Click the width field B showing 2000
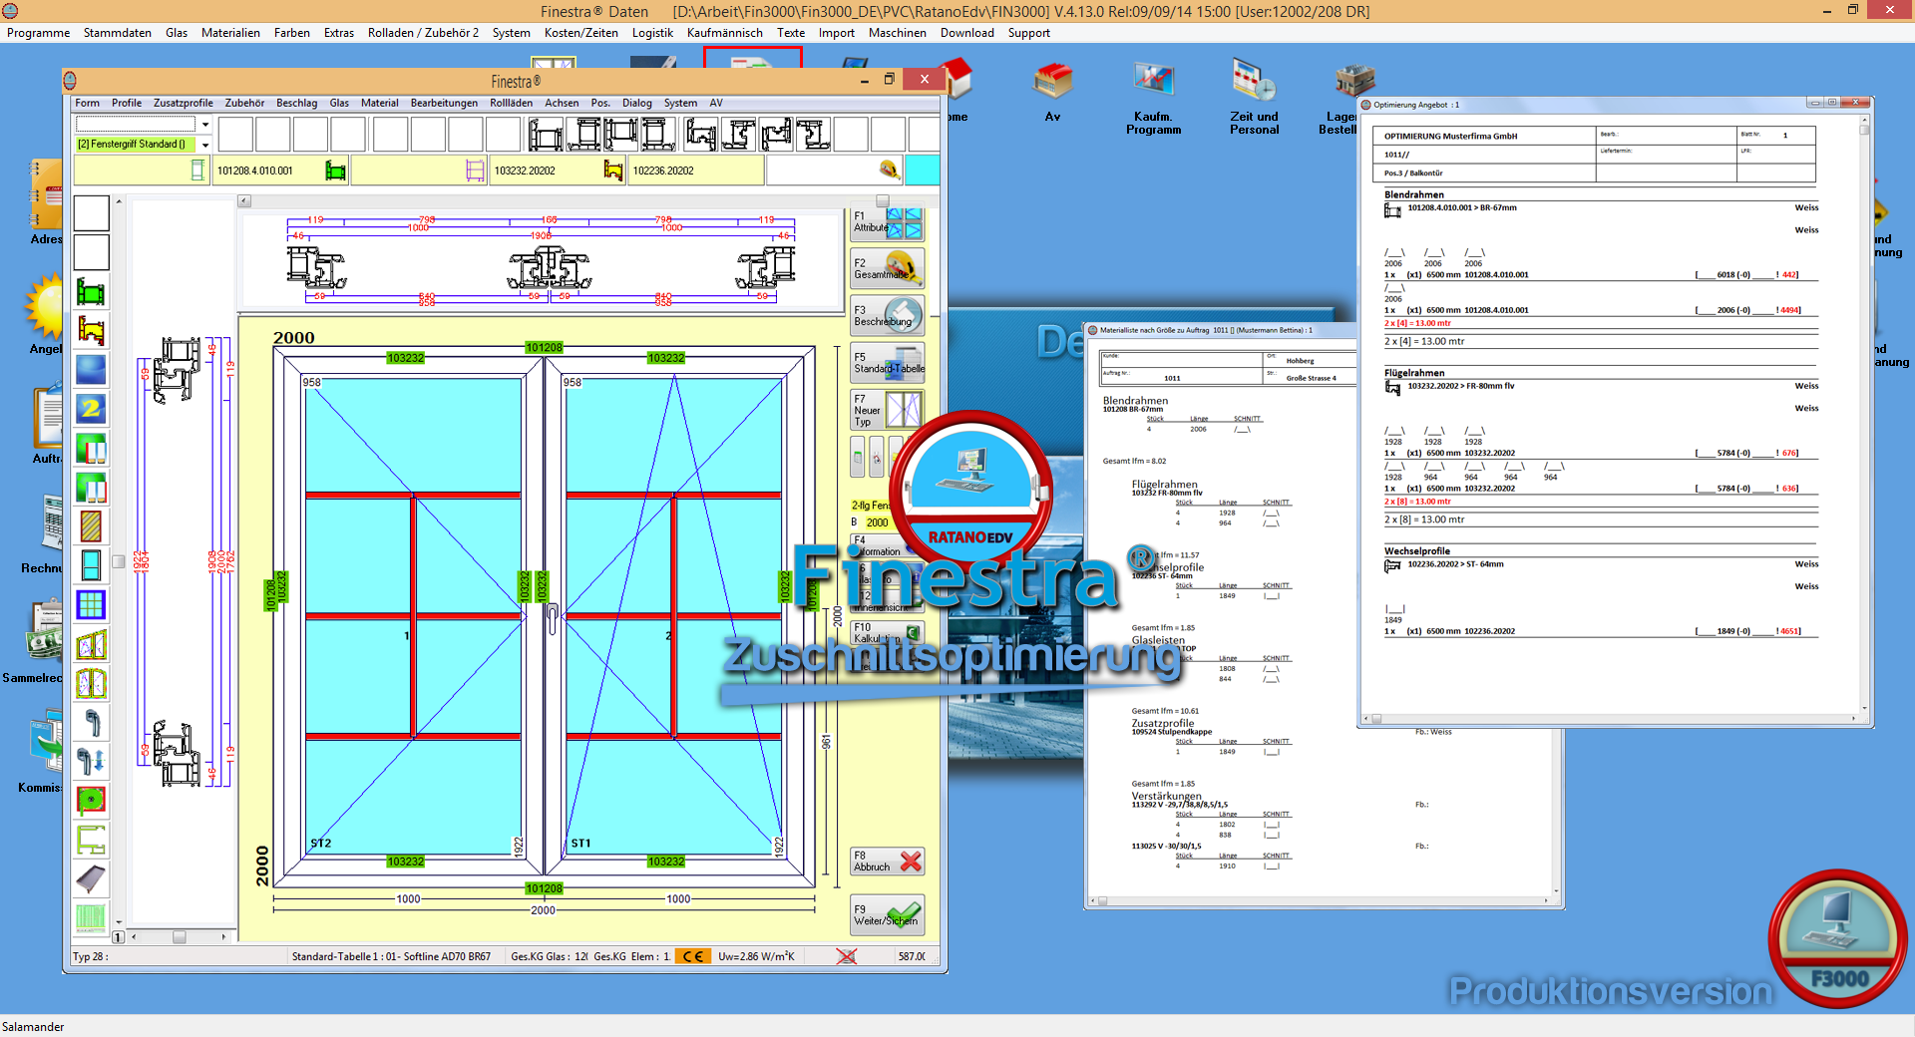The image size is (1915, 1037). tap(878, 522)
